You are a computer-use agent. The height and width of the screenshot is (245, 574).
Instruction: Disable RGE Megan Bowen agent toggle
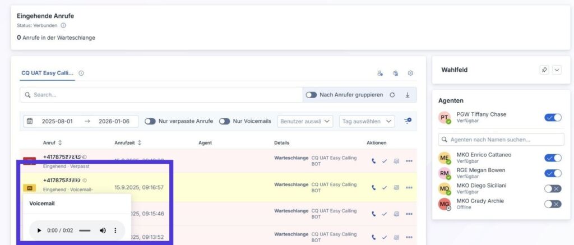tap(553, 173)
